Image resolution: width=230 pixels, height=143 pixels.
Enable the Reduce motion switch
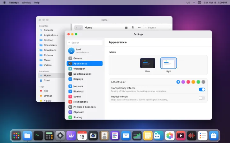[x=202, y=98]
